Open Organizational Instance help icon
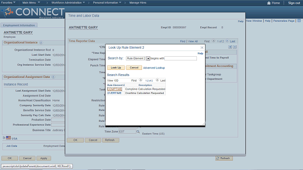 [x=41, y=42]
